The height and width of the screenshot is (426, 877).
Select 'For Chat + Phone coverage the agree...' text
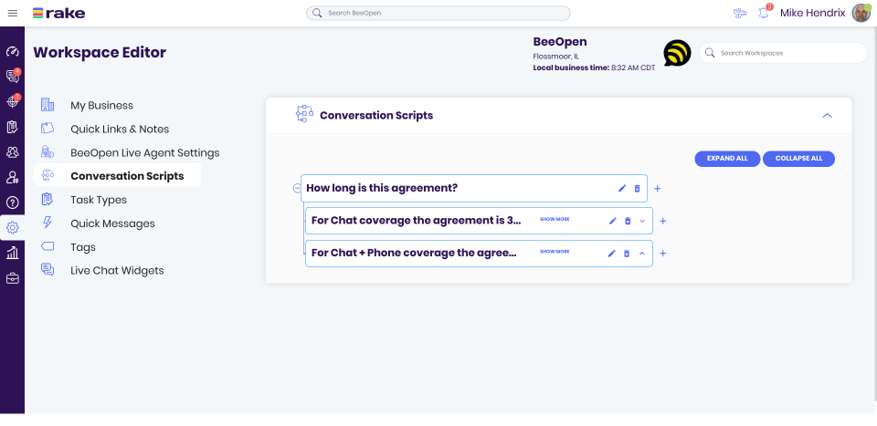coord(414,253)
